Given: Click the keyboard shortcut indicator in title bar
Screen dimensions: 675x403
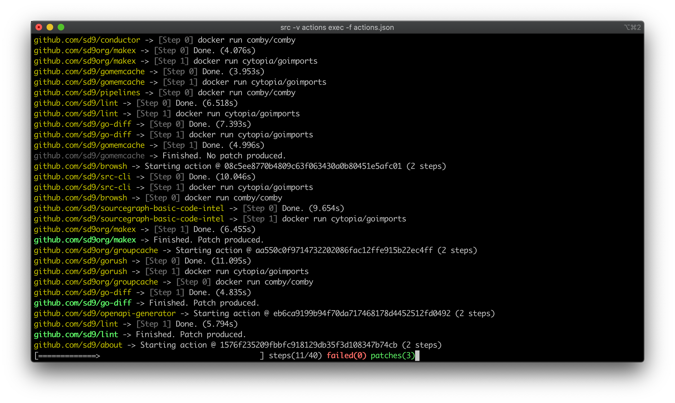Looking at the screenshot, I should 632,27.
